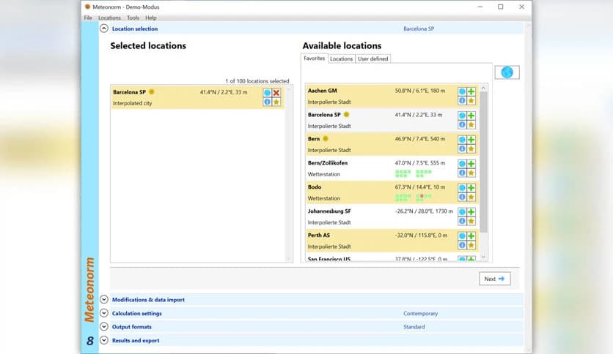Open info for available Barcelona SP

pyautogui.click(x=462, y=125)
